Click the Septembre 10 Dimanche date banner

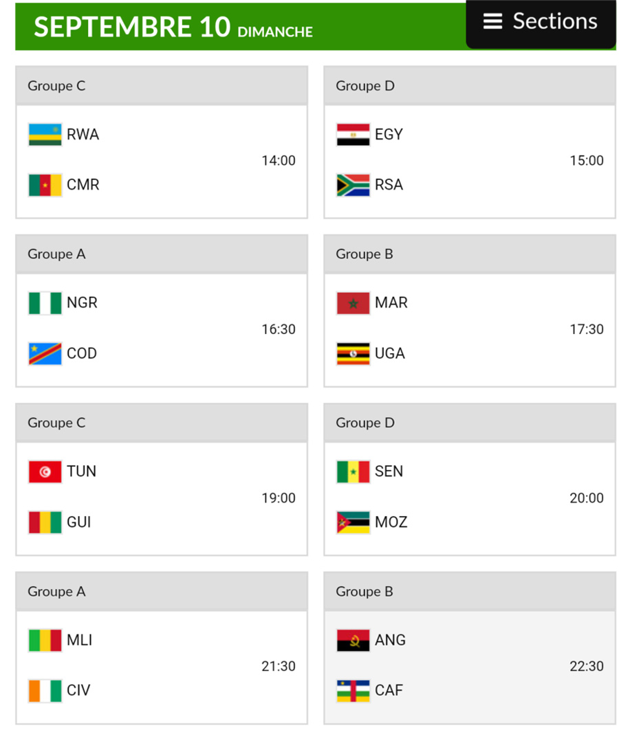click(173, 27)
